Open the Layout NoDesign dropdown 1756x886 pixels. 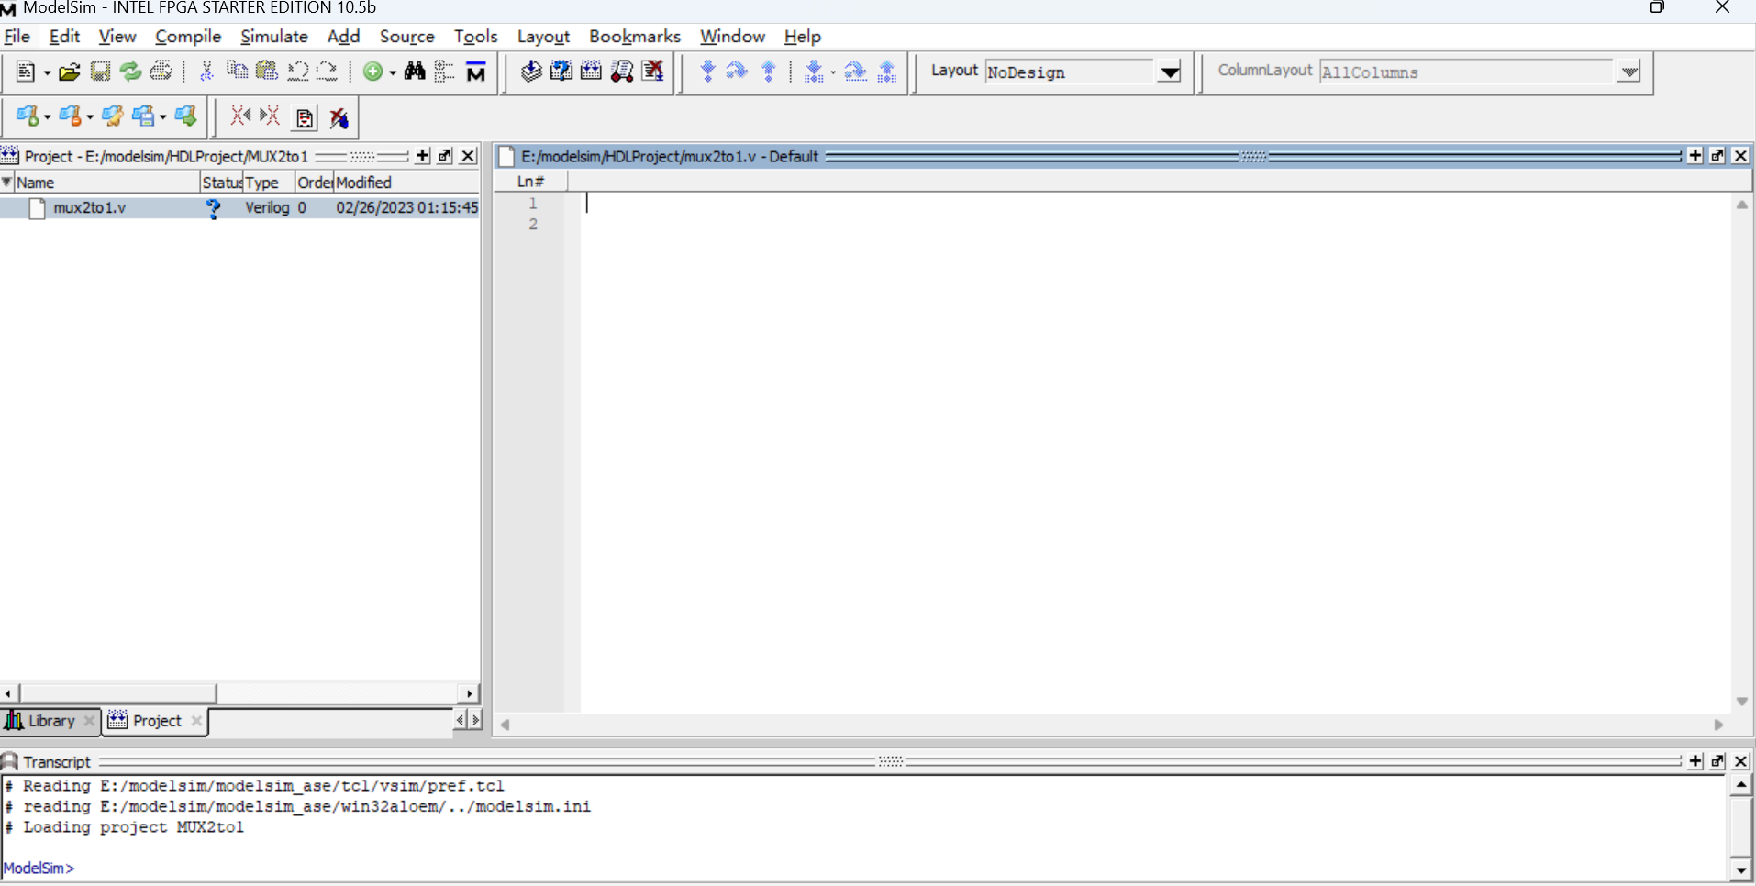click(x=1170, y=72)
